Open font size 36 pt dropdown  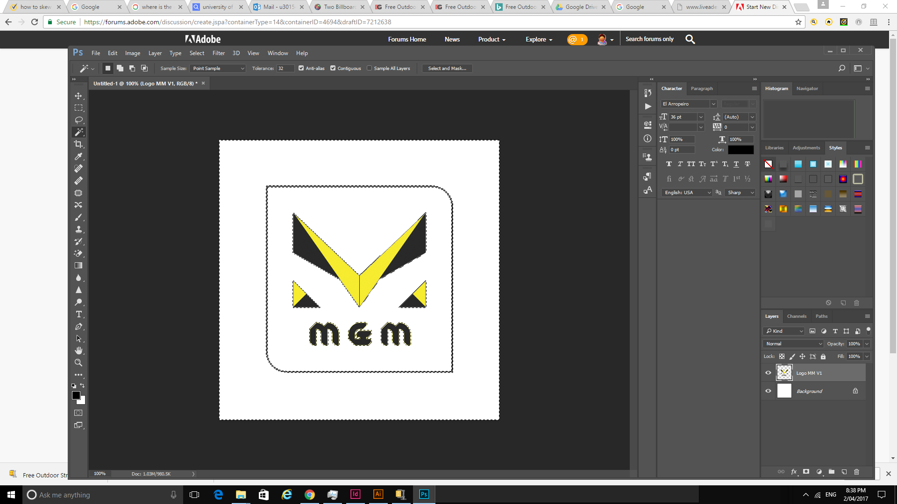(x=700, y=117)
